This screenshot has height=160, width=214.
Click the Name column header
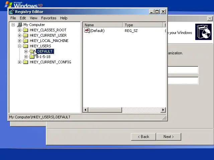(x=103, y=25)
